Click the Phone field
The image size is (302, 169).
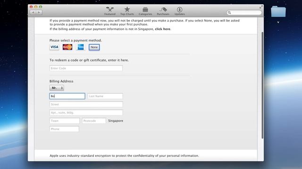(64, 129)
